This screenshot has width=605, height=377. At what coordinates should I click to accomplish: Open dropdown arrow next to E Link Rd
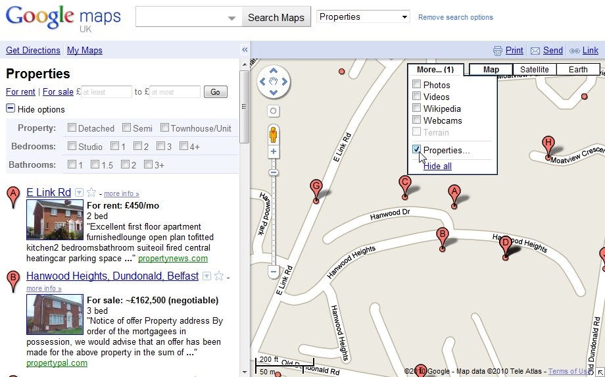[x=79, y=192]
